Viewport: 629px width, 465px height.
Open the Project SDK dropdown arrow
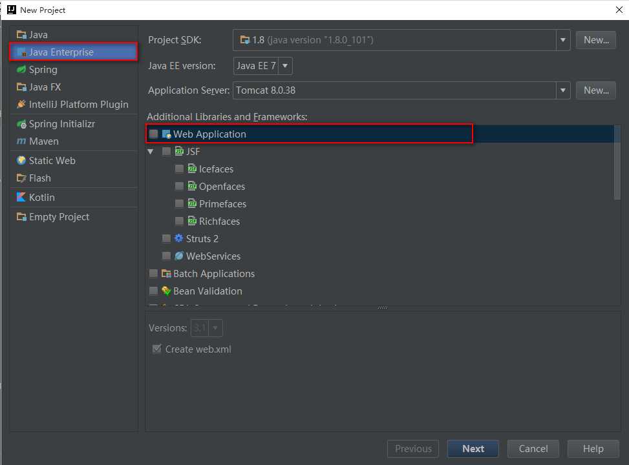point(563,40)
